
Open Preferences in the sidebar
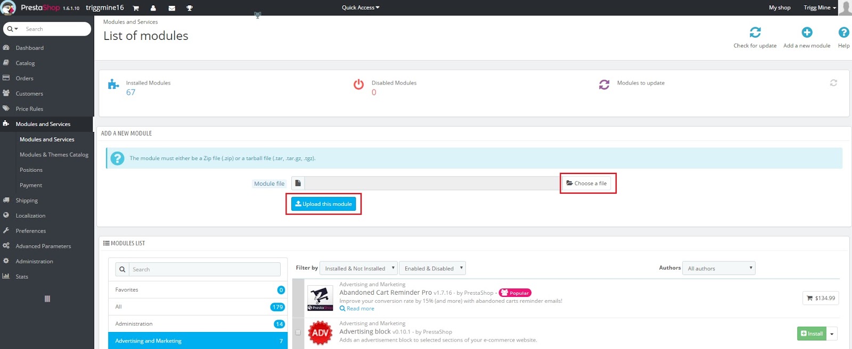coord(31,231)
